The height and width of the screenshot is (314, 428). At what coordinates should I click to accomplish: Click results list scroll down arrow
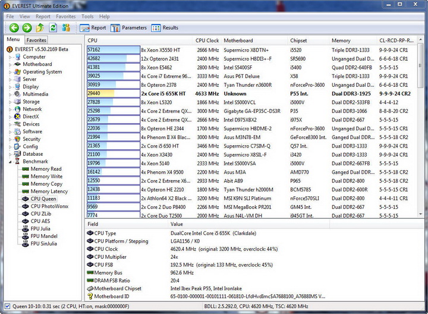click(x=420, y=214)
